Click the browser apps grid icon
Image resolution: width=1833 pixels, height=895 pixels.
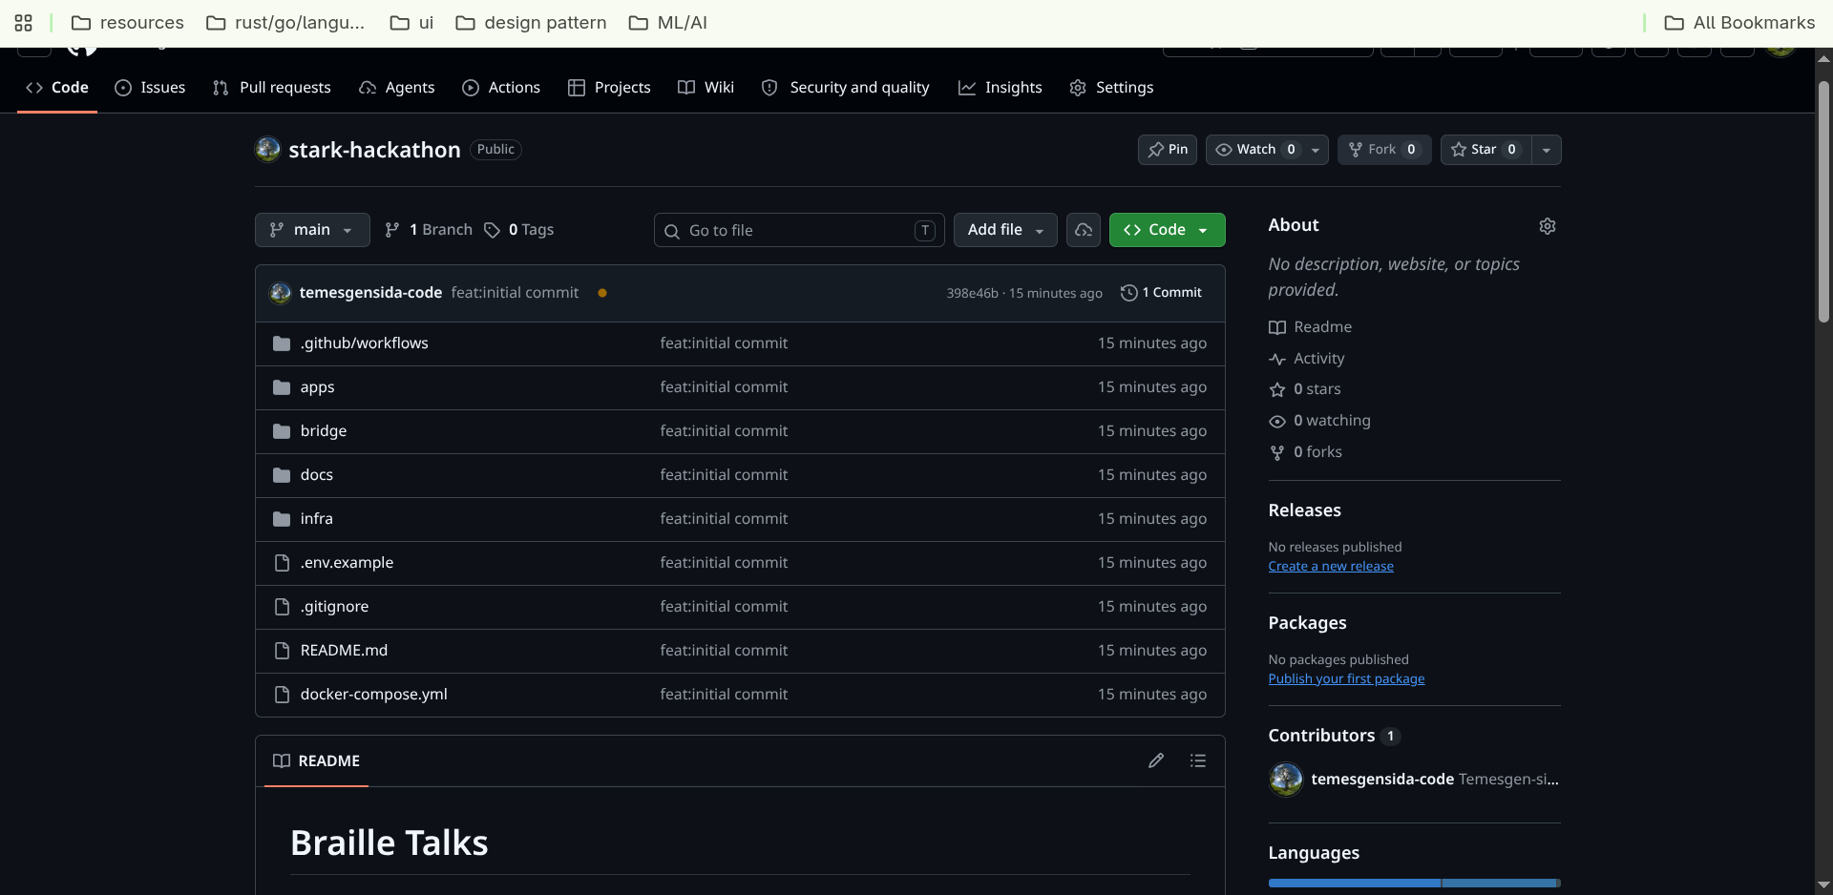coord(24,23)
